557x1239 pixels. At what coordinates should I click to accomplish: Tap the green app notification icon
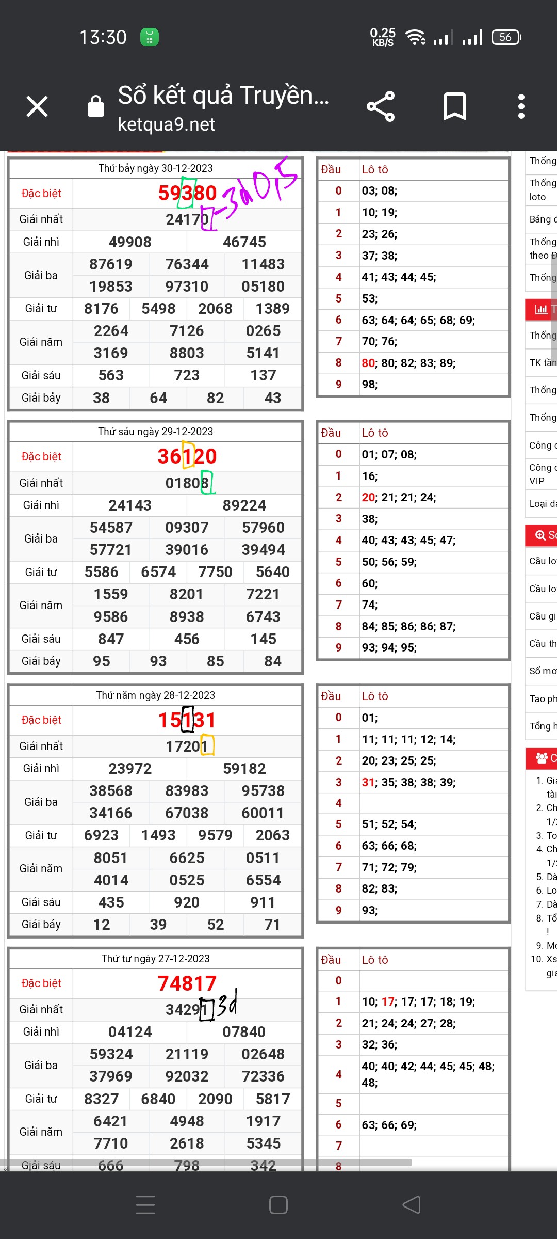pyautogui.click(x=150, y=37)
